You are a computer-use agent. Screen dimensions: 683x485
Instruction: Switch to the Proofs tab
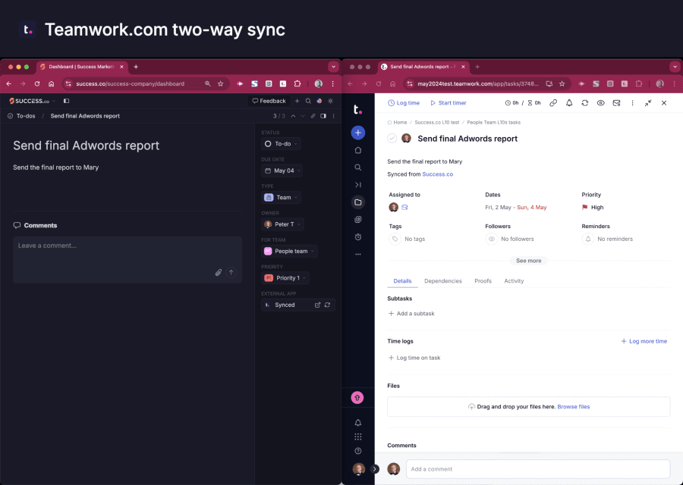[483, 281]
